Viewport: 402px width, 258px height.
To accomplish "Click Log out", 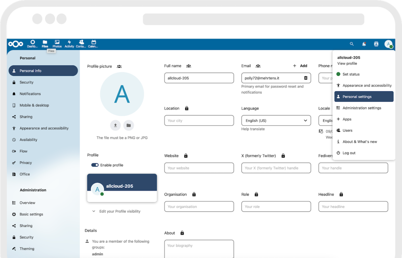I will click(364, 153).
